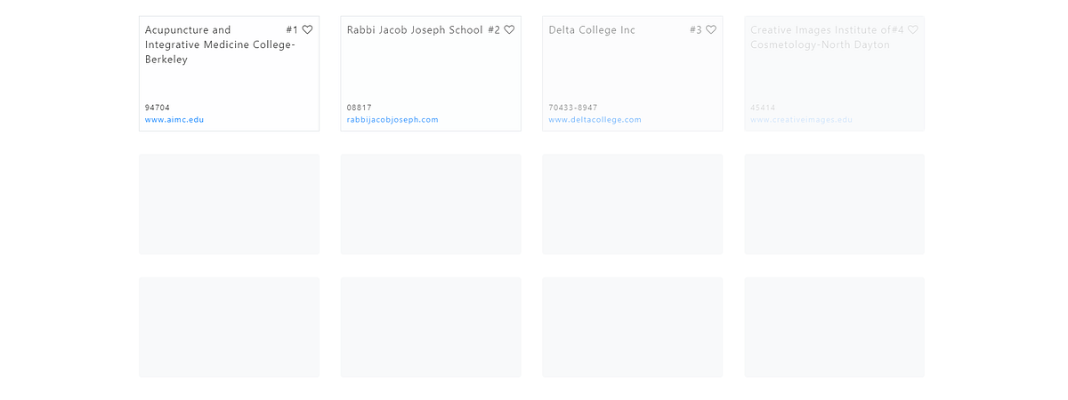The height and width of the screenshot is (400, 1068).
Task: Click rank label #3
Action: tap(696, 29)
